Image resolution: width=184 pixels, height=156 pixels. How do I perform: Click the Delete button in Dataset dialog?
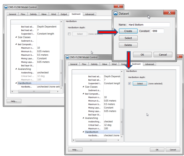[x=128, y=45]
